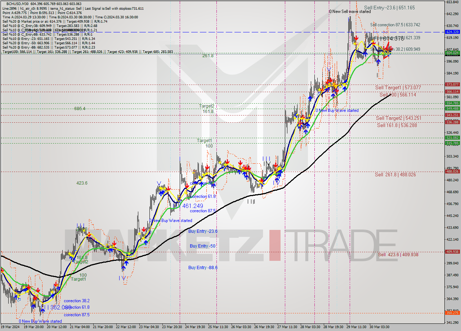Viewport: 461px width, 331px height.
Task: Click the 549.488 green price axis marker
Action: [x=452, y=108]
